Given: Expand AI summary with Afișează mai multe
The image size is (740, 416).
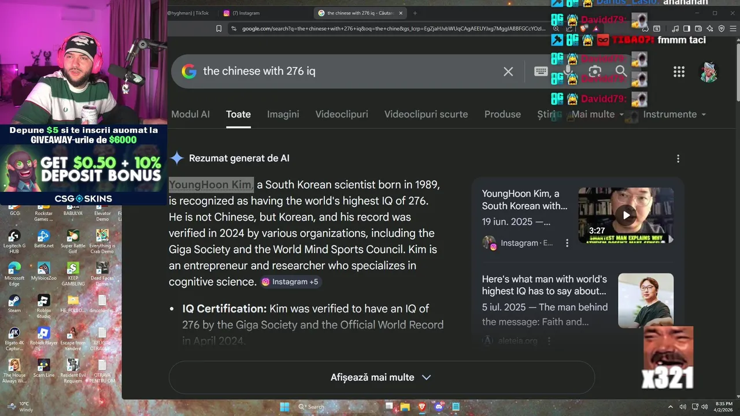Looking at the screenshot, I should (x=381, y=377).
